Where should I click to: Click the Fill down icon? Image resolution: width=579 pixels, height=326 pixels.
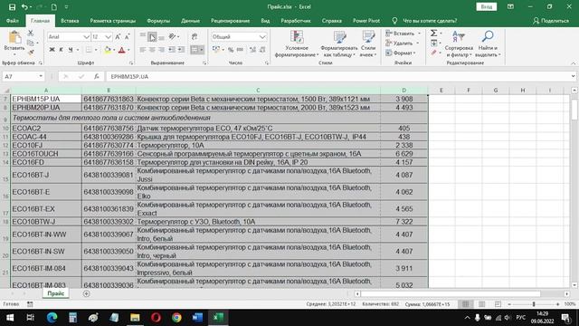434,43
